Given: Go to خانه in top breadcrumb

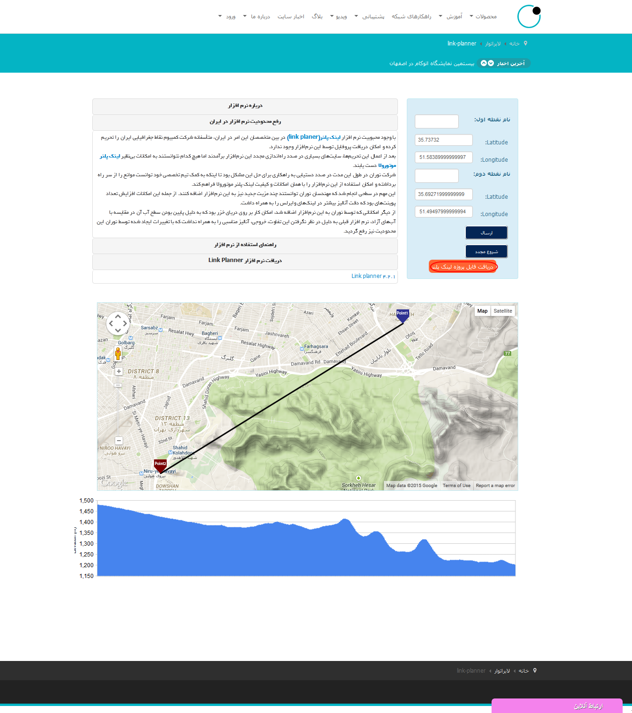Looking at the screenshot, I should pos(514,44).
